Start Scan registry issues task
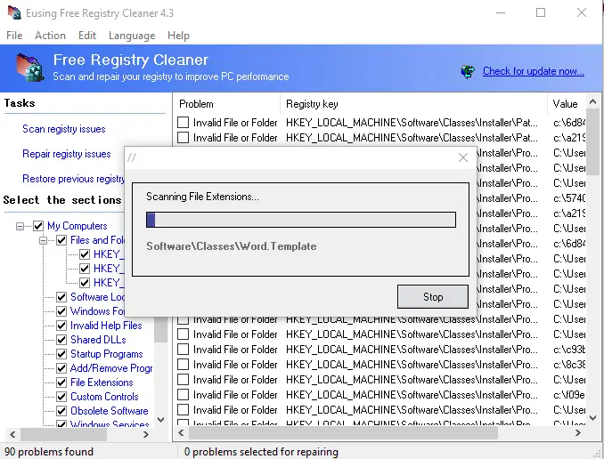604x459 pixels. point(64,129)
